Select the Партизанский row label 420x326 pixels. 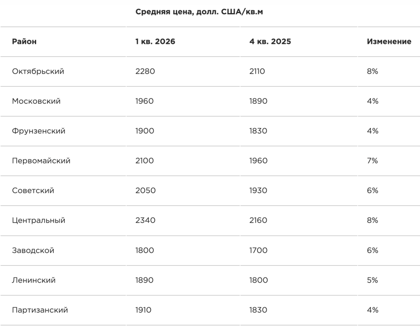tap(40, 310)
